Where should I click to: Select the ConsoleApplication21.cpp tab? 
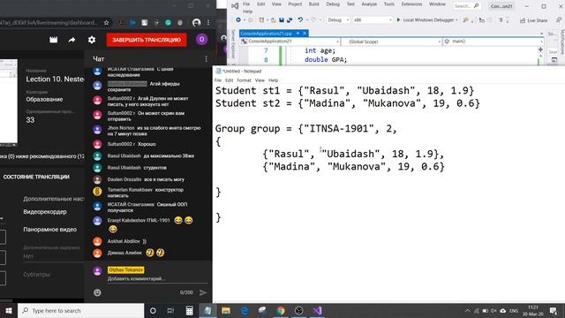tap(267, 34)
